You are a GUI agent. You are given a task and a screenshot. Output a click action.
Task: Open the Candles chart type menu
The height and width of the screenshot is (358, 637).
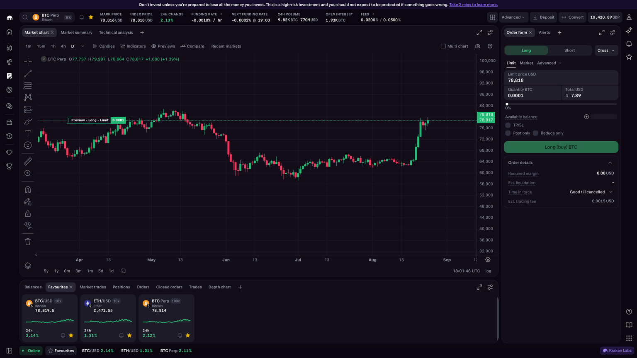(104, 46)
